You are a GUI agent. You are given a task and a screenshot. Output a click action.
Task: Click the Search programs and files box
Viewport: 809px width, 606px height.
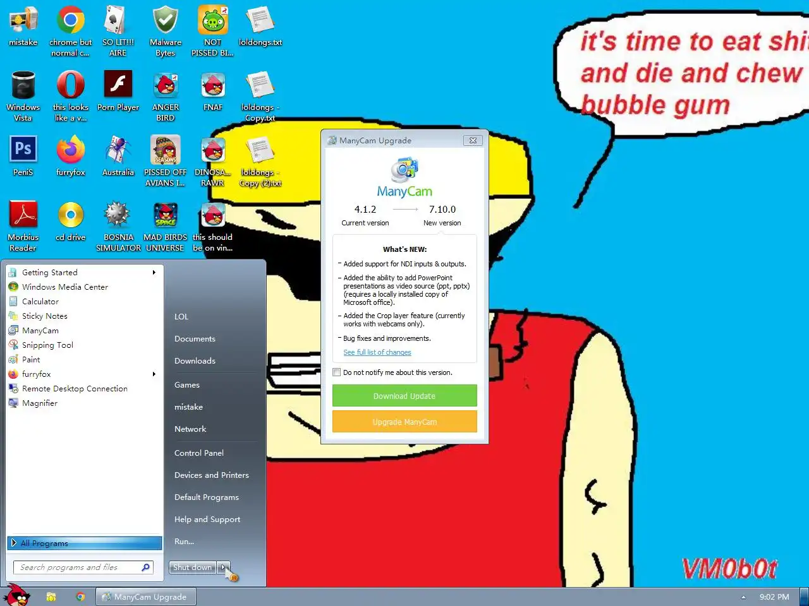(x=83, y=567)
